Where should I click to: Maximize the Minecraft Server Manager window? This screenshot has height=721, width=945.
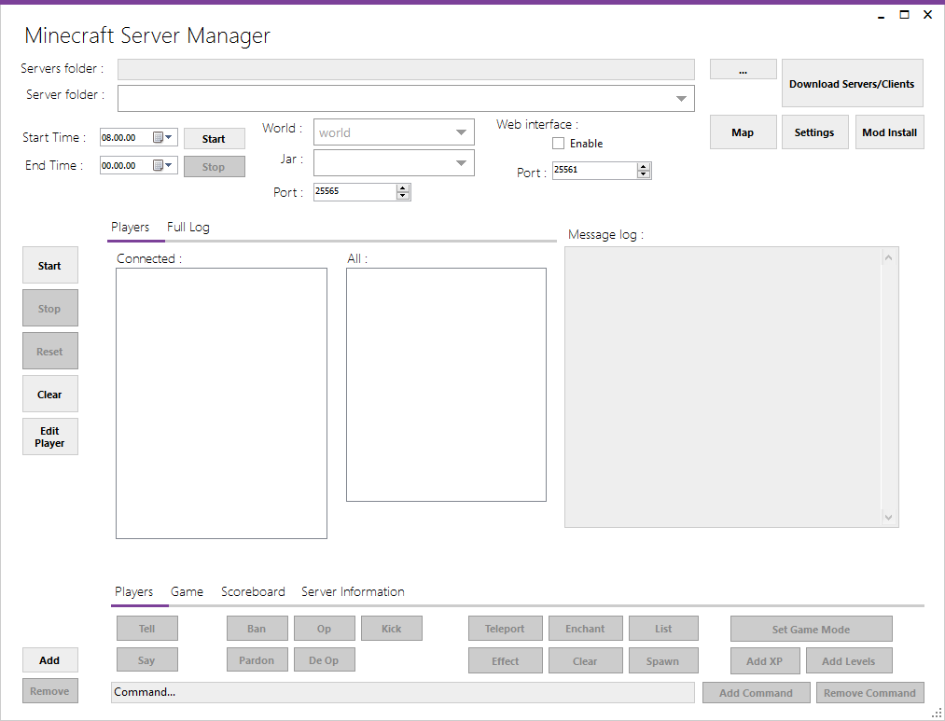point(905,14)
